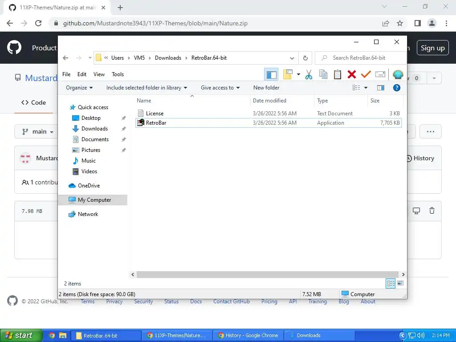
Task: Click the Copy icon in Explorer toolbar
Action: pyautogui.click(x=323, y=74)
